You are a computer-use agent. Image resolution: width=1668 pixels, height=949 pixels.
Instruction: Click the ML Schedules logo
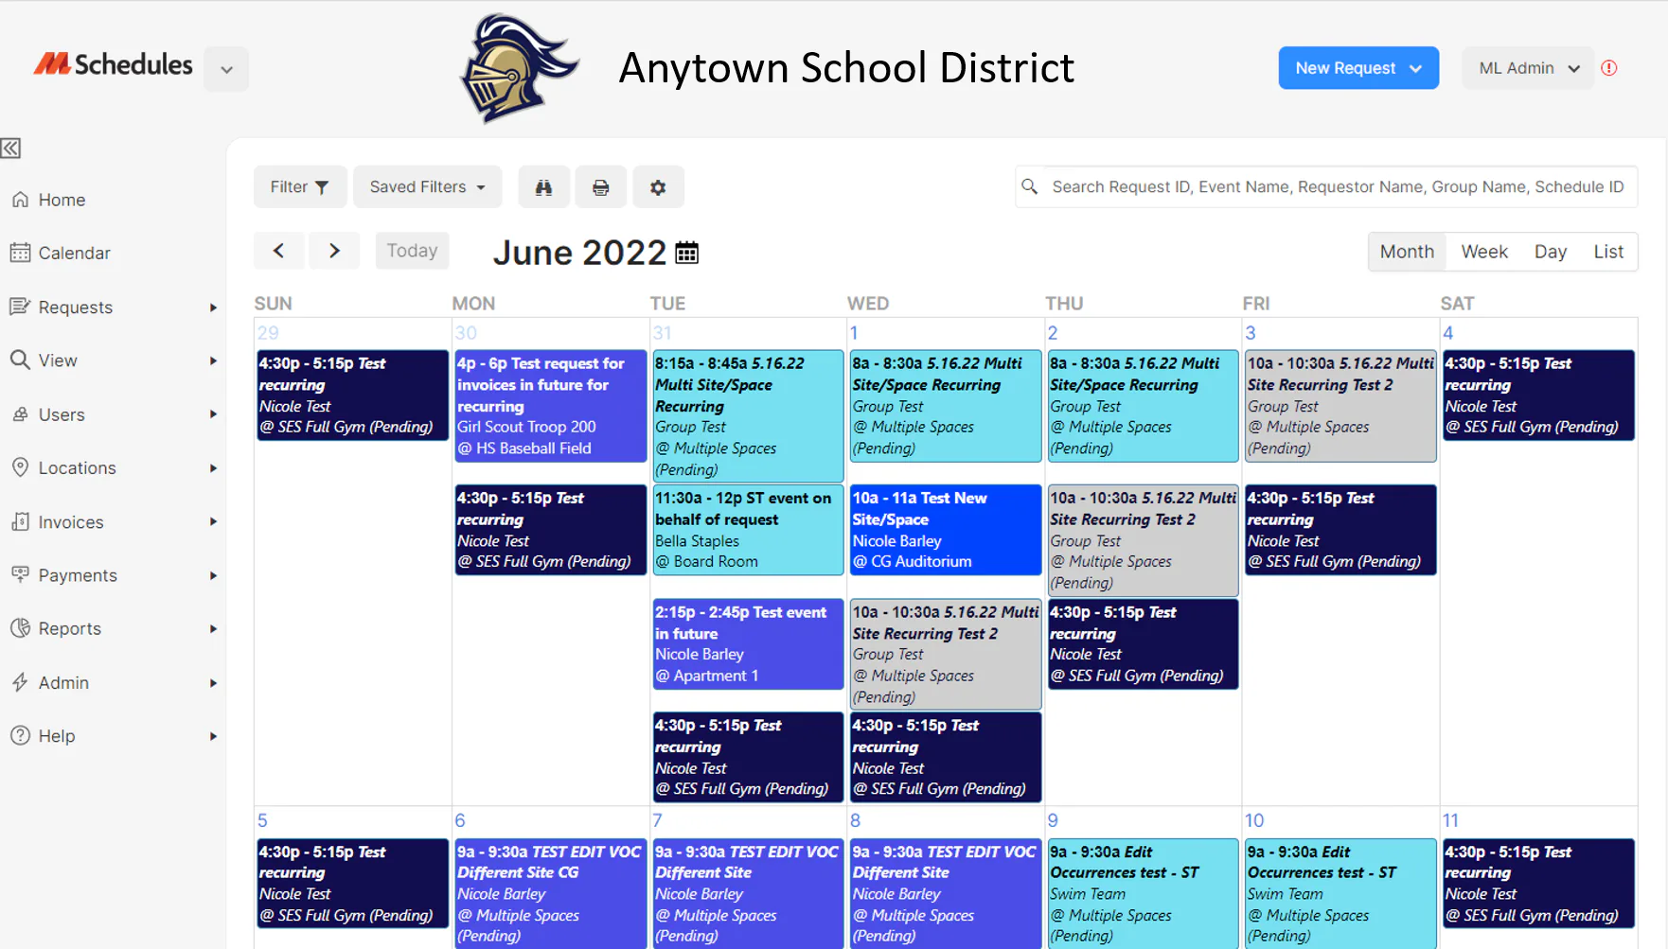point(113,64)
